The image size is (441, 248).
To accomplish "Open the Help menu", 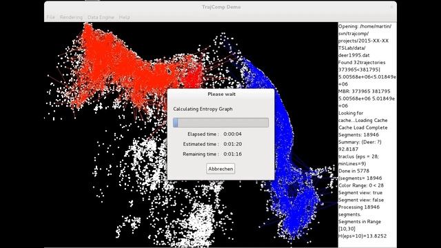I will click(124, 17).
